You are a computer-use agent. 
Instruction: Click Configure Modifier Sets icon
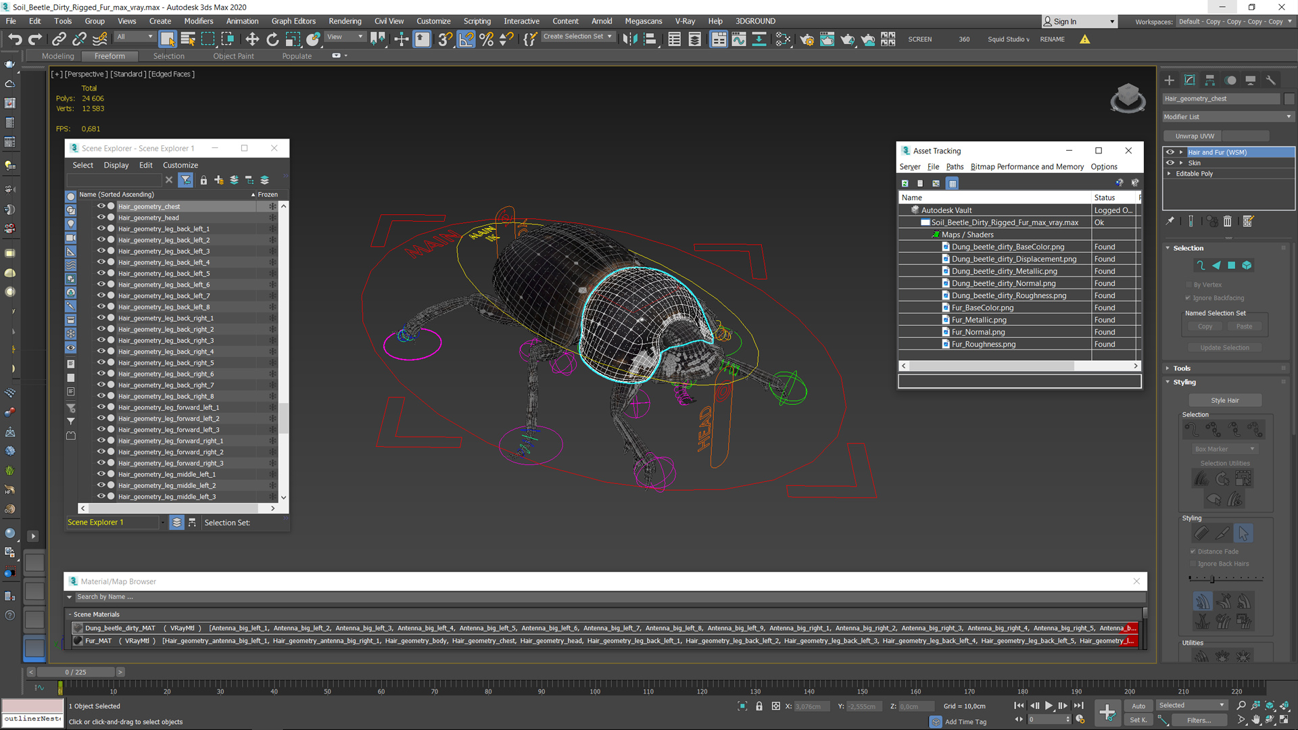[x=1248, y=221]
